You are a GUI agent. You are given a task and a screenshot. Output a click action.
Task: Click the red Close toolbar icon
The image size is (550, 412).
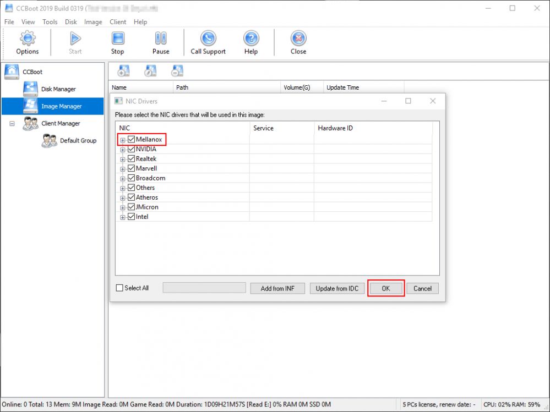point(298,38)
